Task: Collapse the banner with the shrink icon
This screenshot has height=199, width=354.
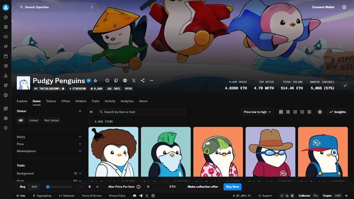Action: pyautogui.click(x=345, y=85)
